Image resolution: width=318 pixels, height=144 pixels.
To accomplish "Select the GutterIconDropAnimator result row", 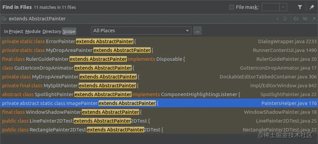I will coord(159,68).
